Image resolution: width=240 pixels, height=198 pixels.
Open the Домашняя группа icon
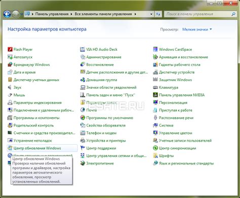83,80
